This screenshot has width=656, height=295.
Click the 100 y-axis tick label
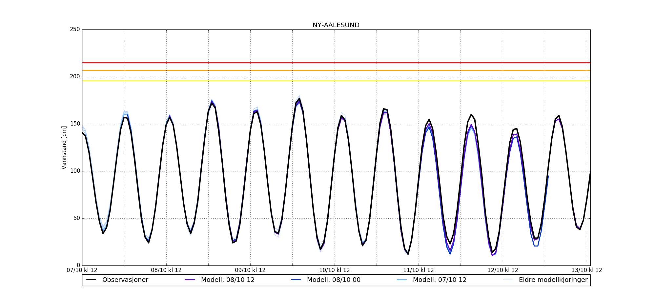[x=75, y=171]
